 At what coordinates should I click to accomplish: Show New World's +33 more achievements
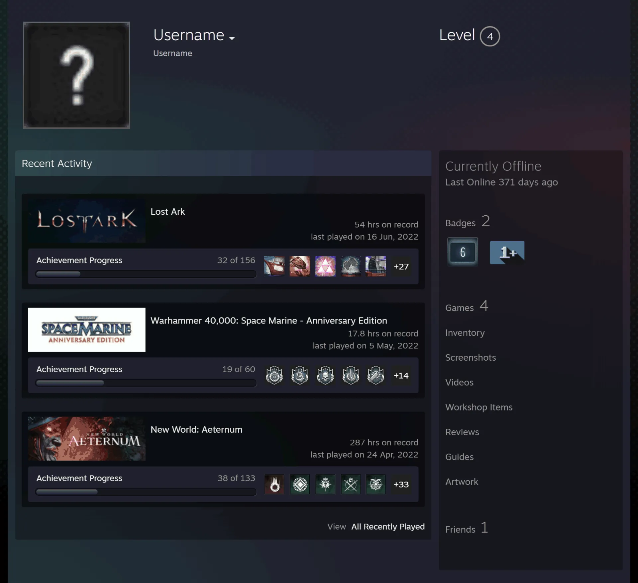pyautogui.click(x=401, y=484)
